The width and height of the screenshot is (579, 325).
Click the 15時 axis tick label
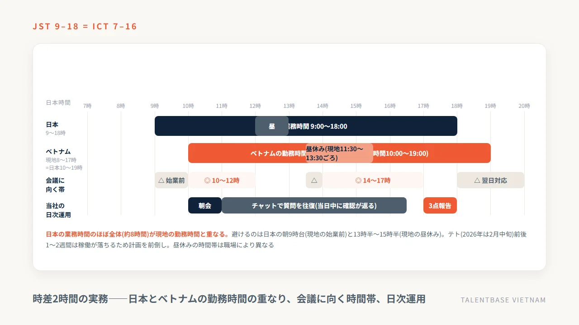pos(356,106)
